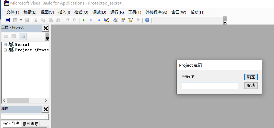
Task: Open the Properties Window toolbar icon
Action: coord(123,20)
